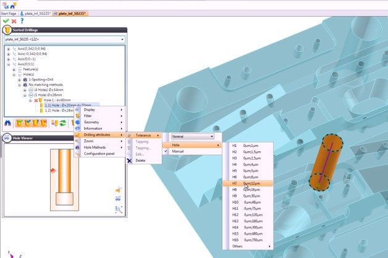The width and height of the screenshot is (388, 258).
Task: Expand the (4 Holes) Ø=34mm node
Action: click(25, 90)
